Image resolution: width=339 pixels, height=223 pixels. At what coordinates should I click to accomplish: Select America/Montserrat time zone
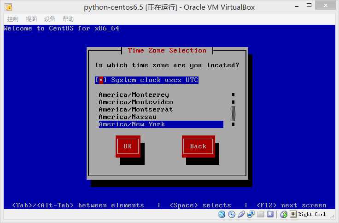(161, 110)
